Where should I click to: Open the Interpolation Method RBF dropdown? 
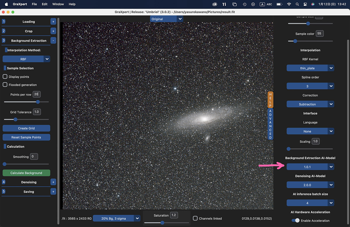(x=27, y=59)
